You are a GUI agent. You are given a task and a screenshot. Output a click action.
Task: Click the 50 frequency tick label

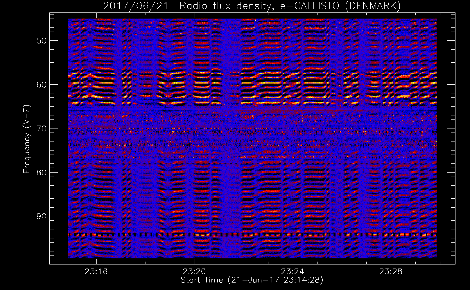tap(42, 40)
